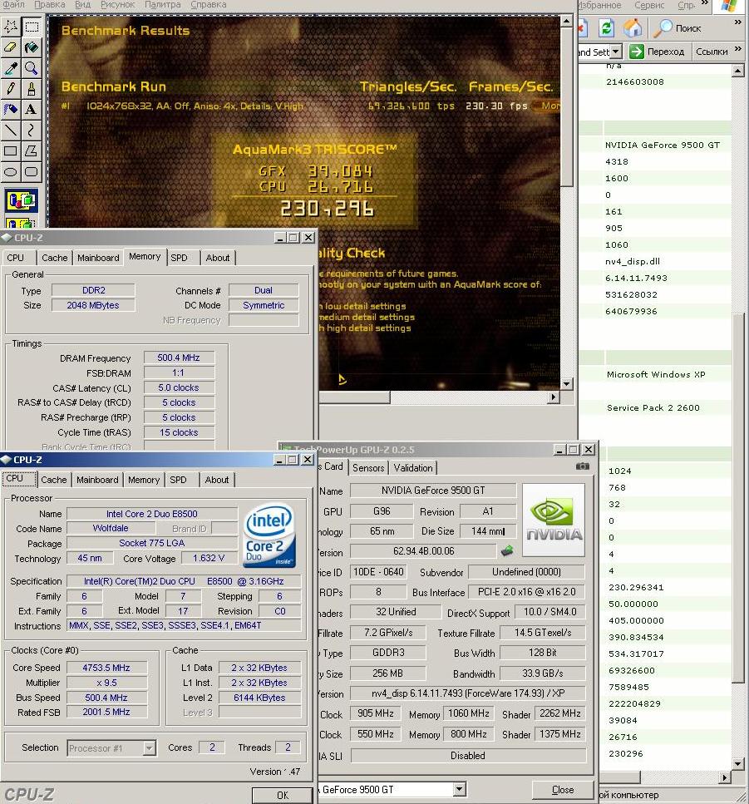The height and width of the screenshot is (804, 749).
Task: Save the BIOS using the GPU-Z chip icon
Action: pyautogui.click(x=507, y=550)
